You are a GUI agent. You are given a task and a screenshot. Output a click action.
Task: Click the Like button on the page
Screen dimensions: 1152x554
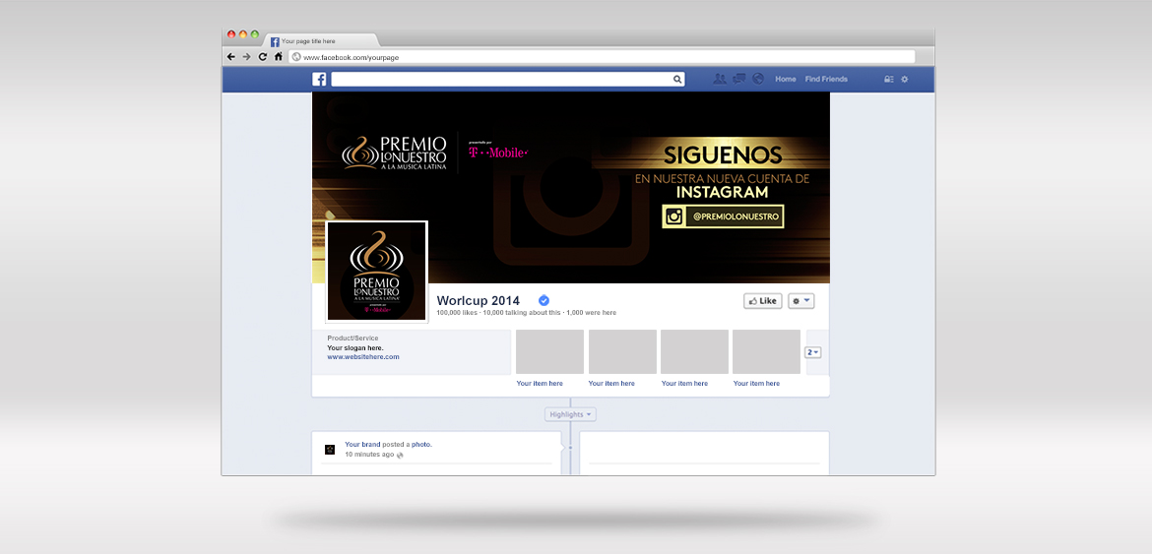click(763, 301)
